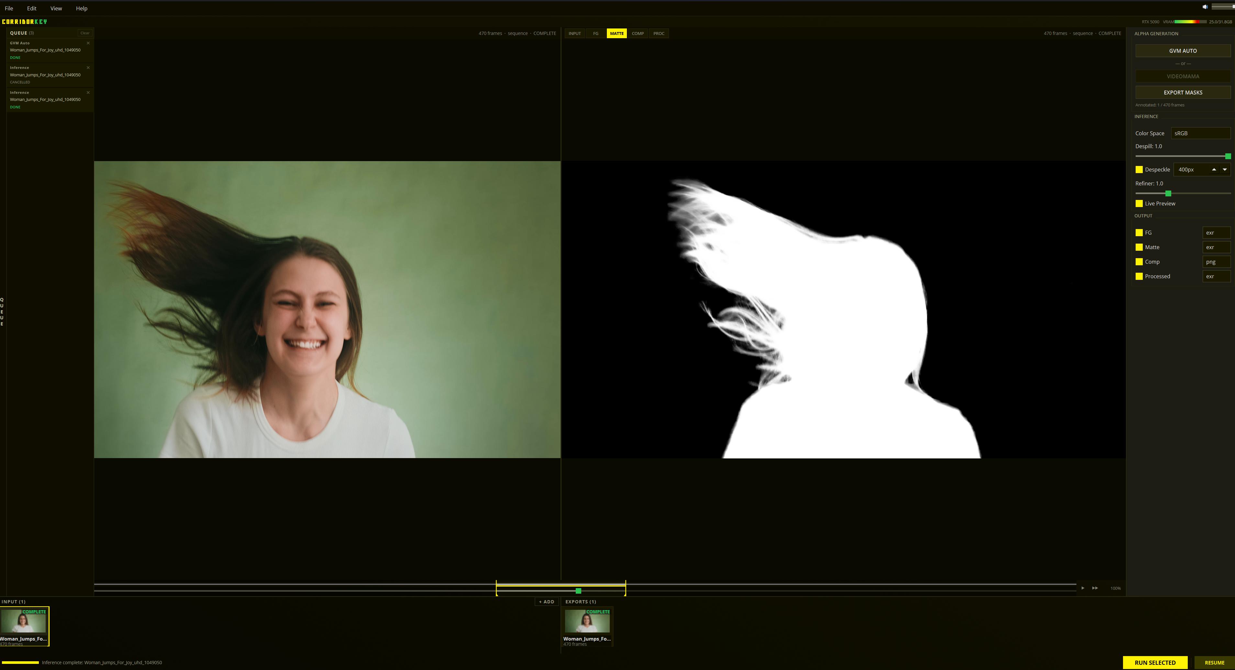Expand the collapsed QUEUE side tab
The height and width of the screenshot is (670, 1235).
point(2,312)
